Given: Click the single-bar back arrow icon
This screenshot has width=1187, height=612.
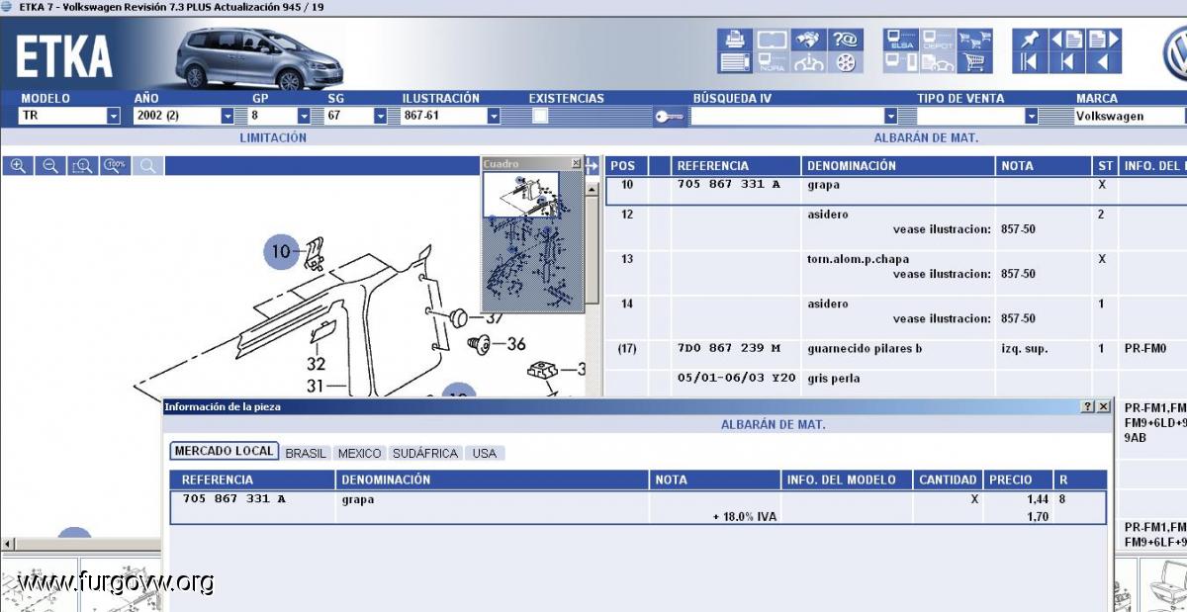Looking at the screenshot, I should coord(1066,62).
